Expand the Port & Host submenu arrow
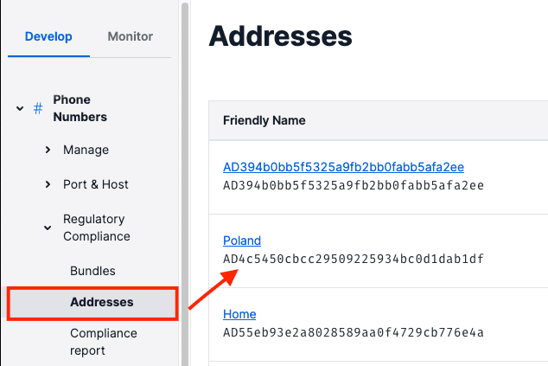The image size is (548, 366). coord(48,185)
